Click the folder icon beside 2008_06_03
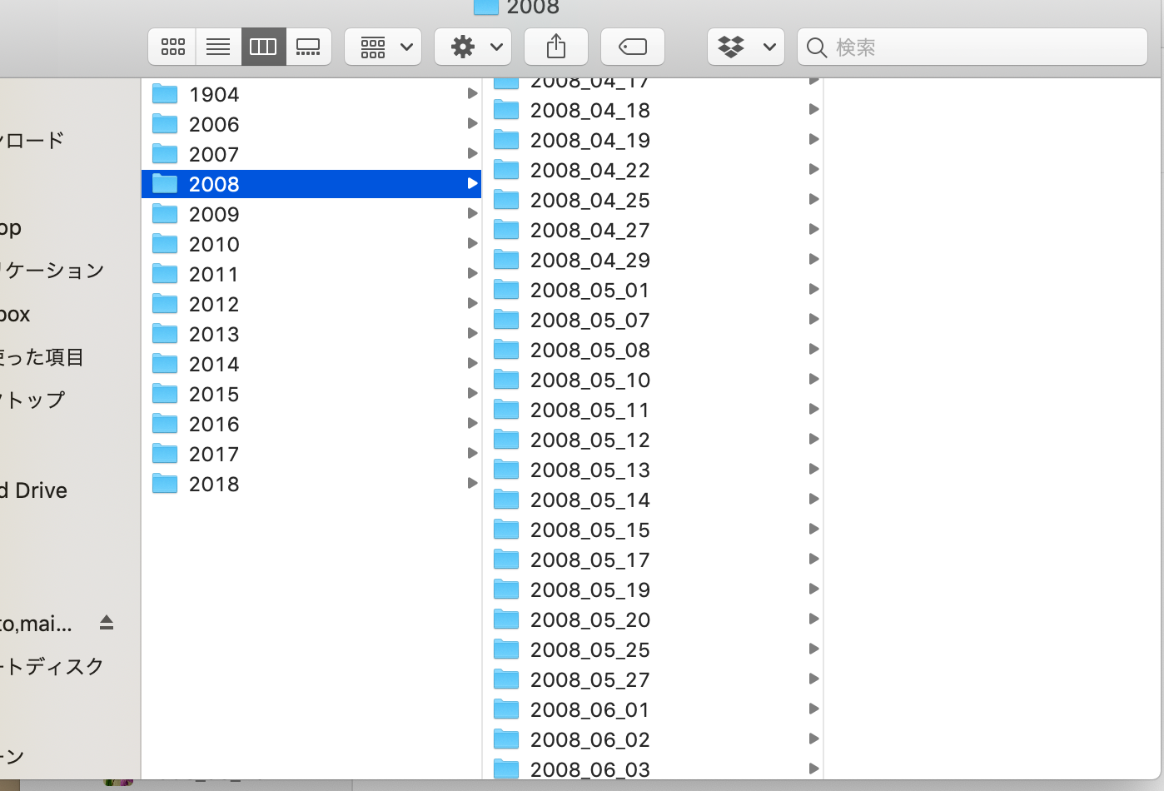 (506, 769)
